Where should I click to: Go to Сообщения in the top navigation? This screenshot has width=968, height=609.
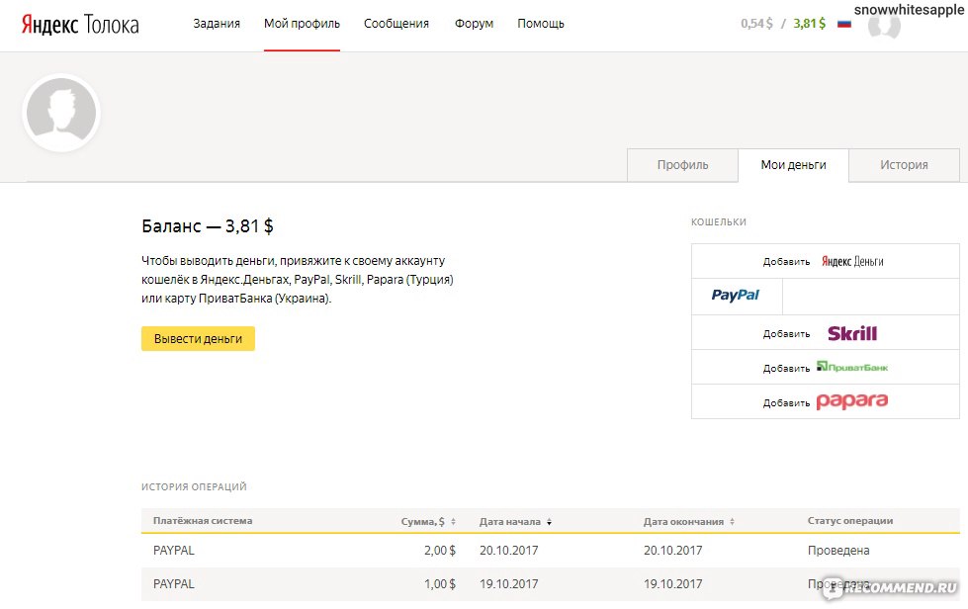(396, 24)
